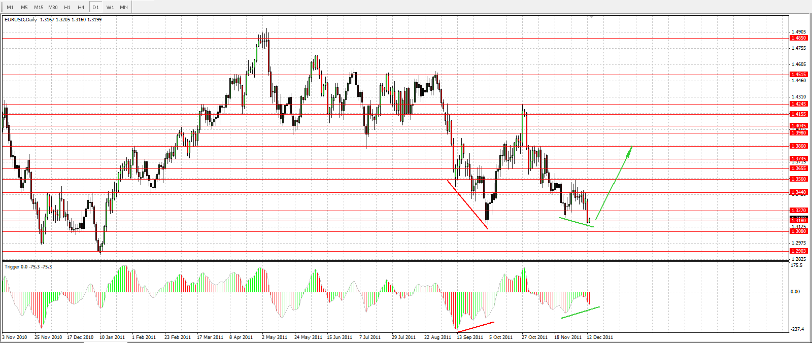Select the 1.4850 red price label
Image resolution: width=812 pixels, height=343 pixels.
(799, 38)
